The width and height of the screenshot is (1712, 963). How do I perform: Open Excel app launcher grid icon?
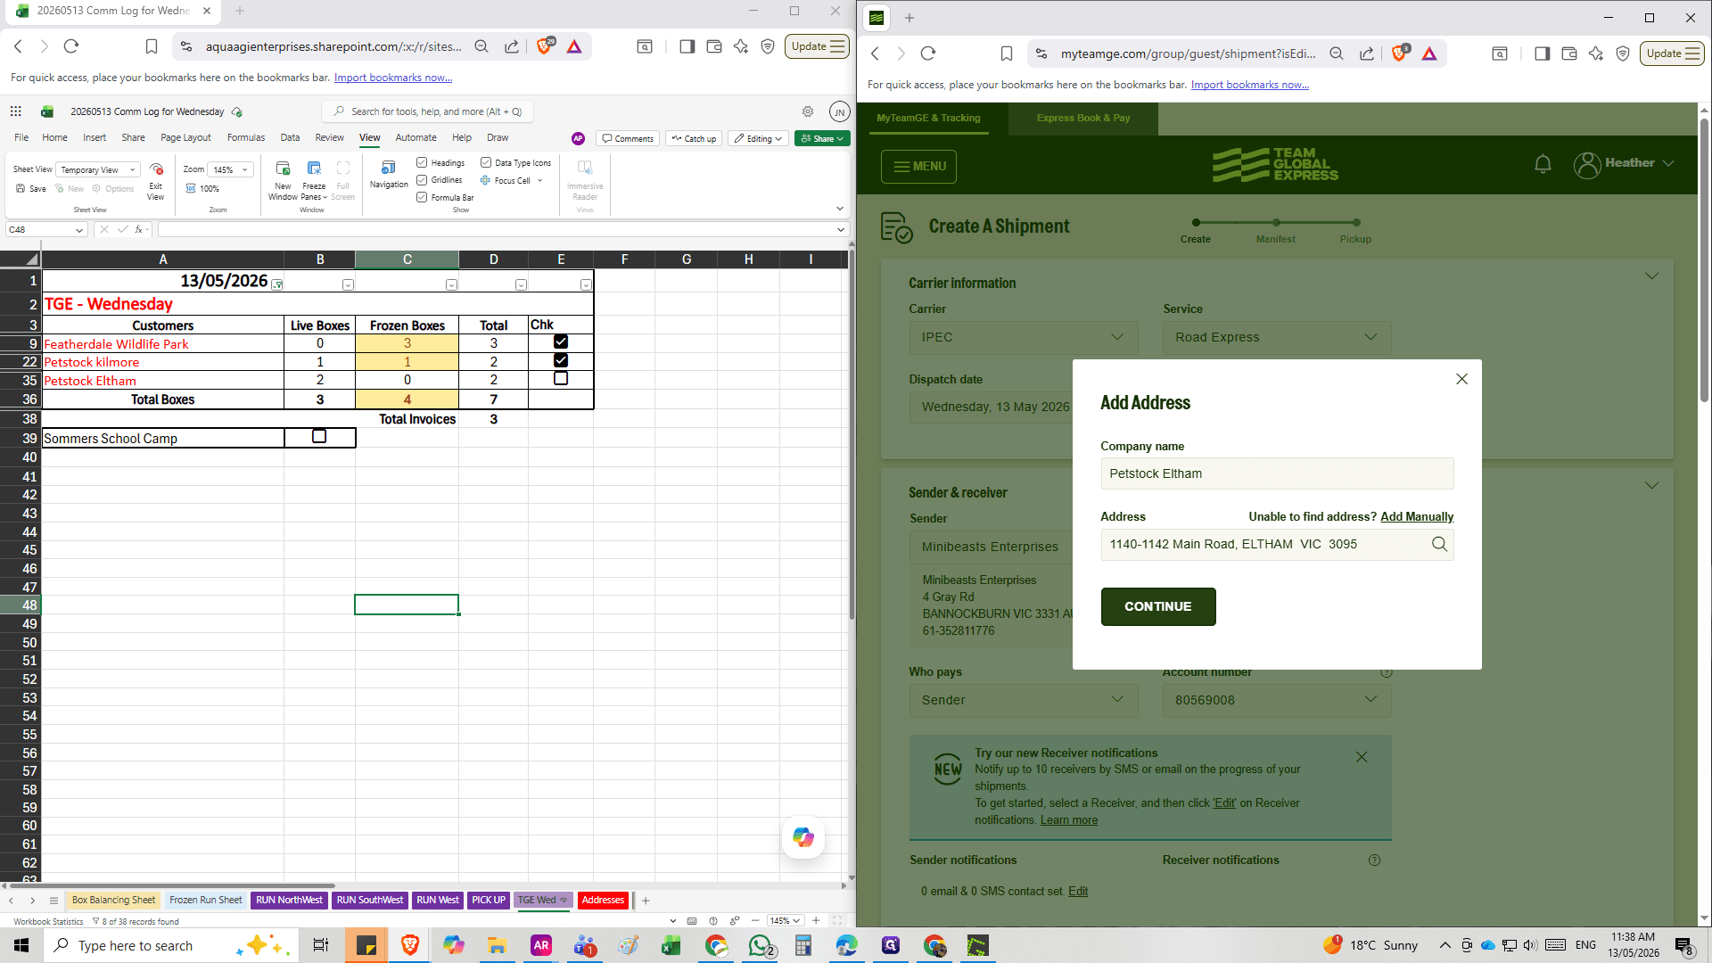point(15,111)
